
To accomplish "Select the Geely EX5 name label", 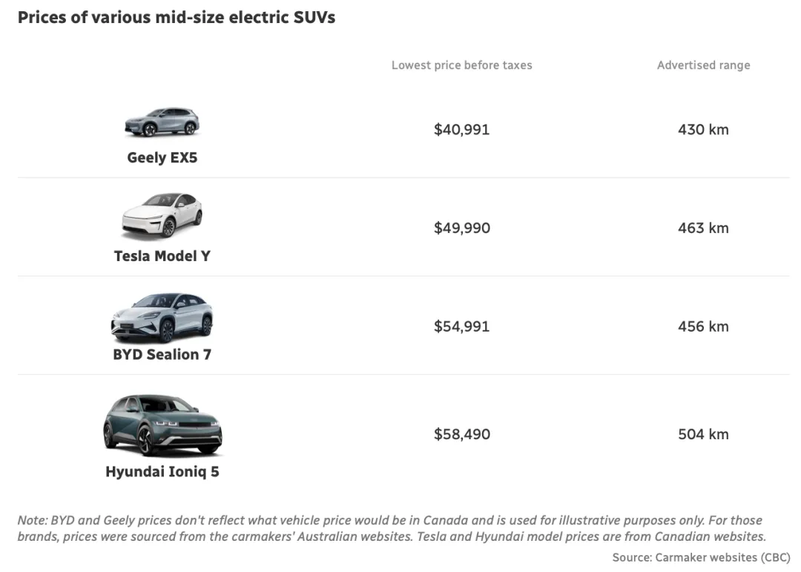I will tap(162, 157).
